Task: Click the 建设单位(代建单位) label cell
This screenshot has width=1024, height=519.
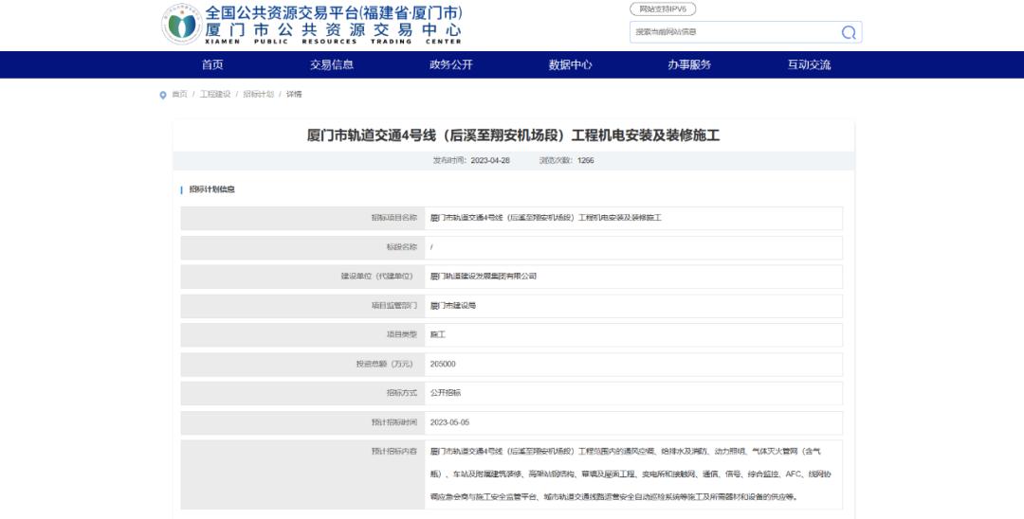Action: pyautogui.click(x=303, y=277)
